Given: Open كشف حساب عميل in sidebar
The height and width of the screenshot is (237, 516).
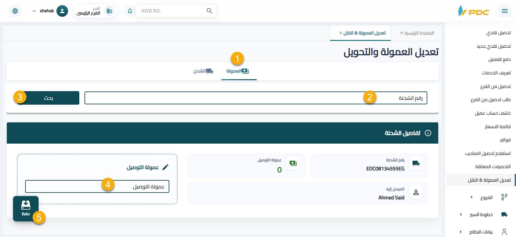Looking at the screenshot, I should tap(493, 113).
